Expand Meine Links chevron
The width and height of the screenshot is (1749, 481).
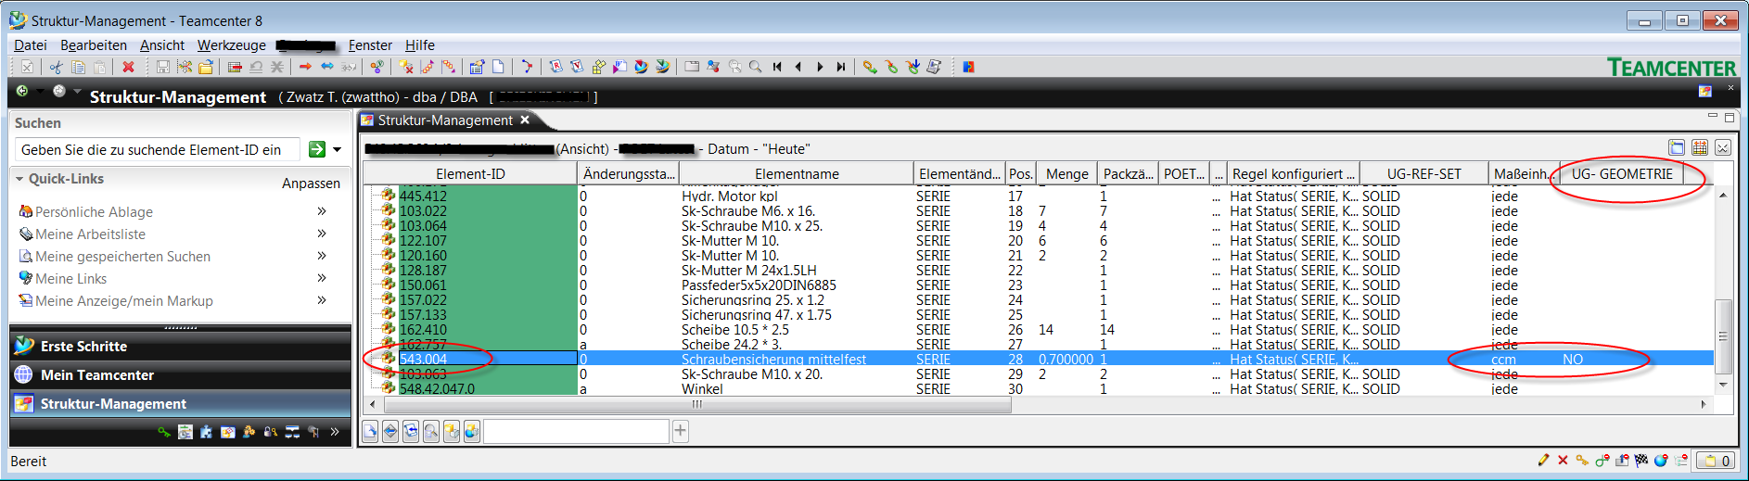tap(322, 278)
